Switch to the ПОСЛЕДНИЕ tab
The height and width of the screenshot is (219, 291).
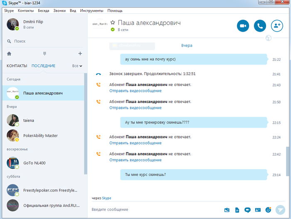43,66
